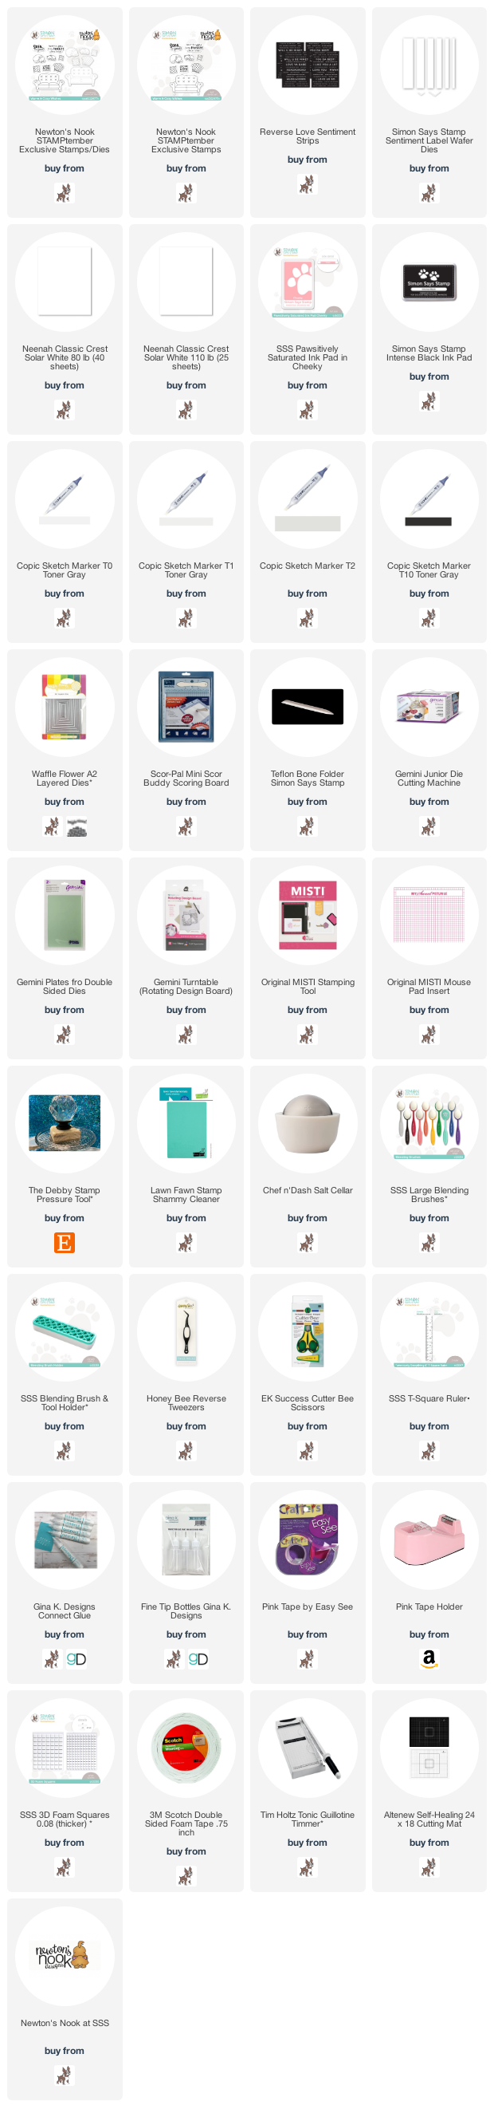Image resolution: width=494 pixels, height=2117 pixels.
Task: Open the Gemini Junior Die Cutting Machine thumbnail
Action: tap(429, 708)
